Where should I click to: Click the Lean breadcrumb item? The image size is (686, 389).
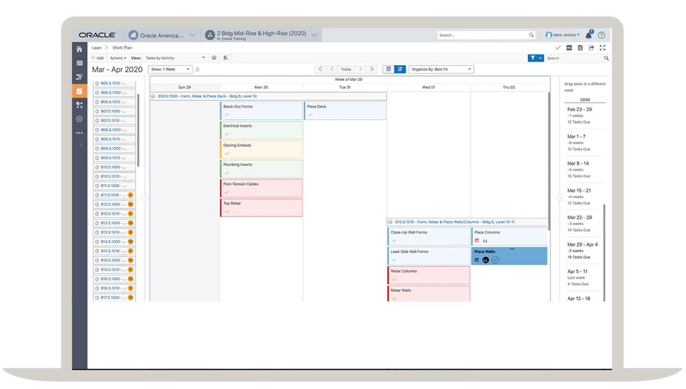coord(96,47)
